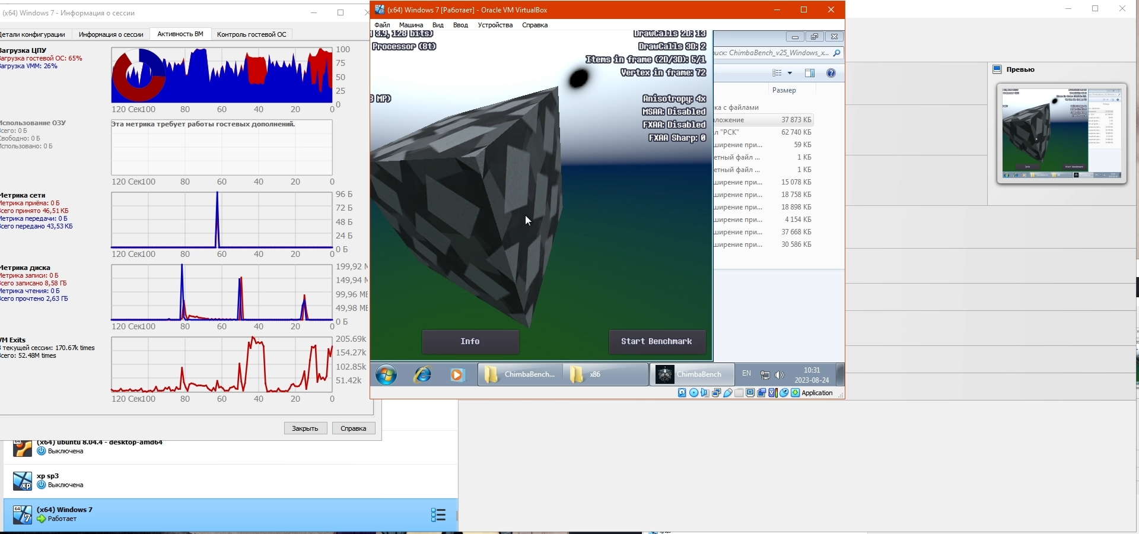The width and height of the screenshot is (1139, 534).
Task: Select the file row sized 30 586 КБ
Action: pos(763,244)
